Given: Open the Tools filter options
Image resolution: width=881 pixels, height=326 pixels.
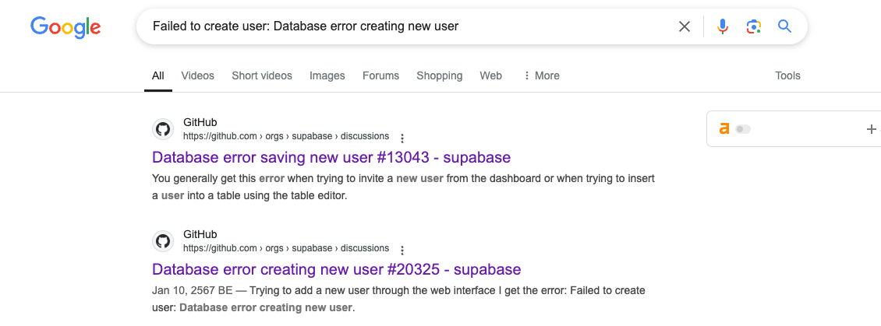Looking at the screenshot, I should click(x=787, y=75).
